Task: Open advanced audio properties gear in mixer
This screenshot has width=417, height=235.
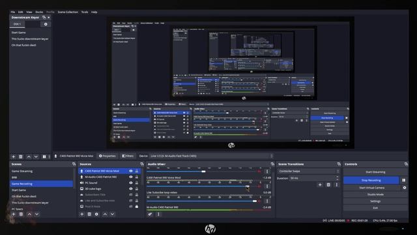Action: (150, 214)
